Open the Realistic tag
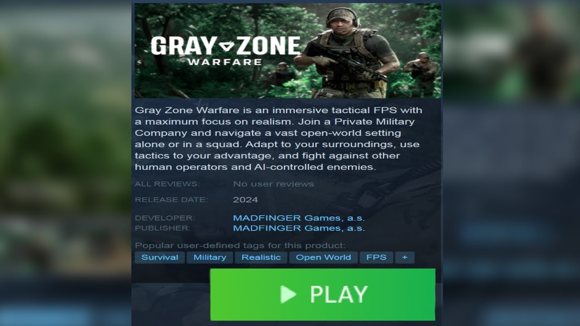The image size is (580, 326). click(x=261, y=258)
